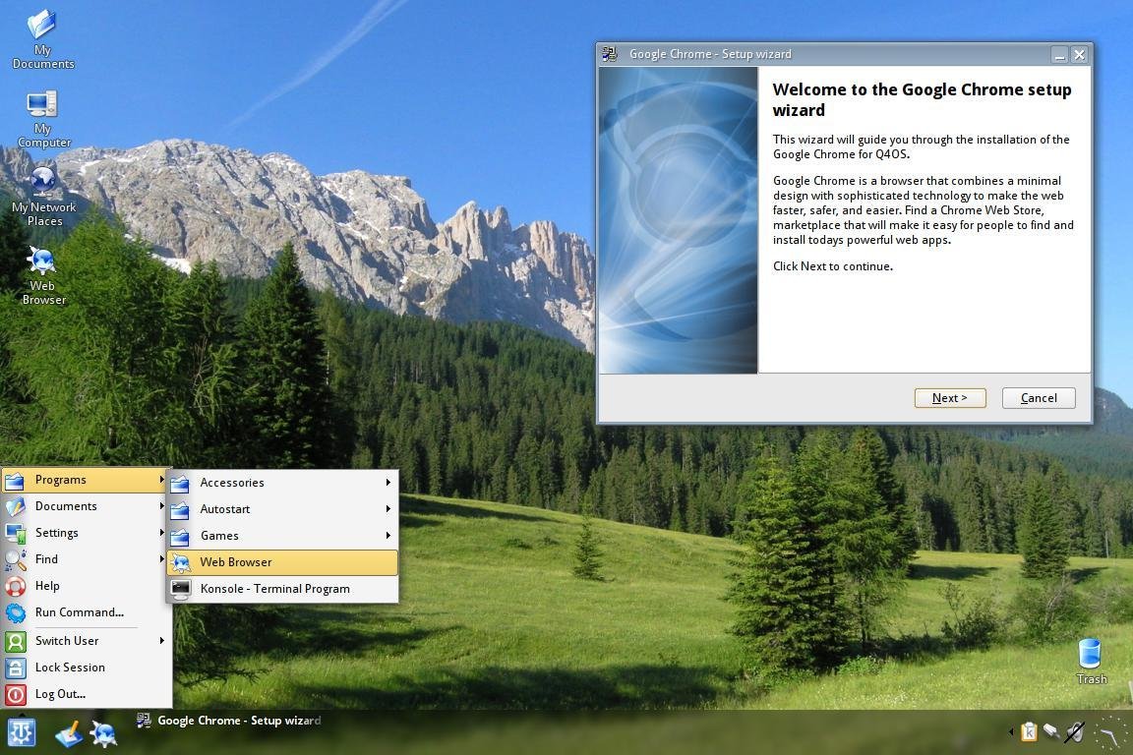This screenshot has width=1133, height=755.
Task: Click the Games folder icon
Action: [x=180, y=537]
